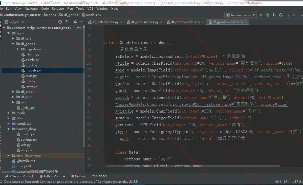Expand the venv library root
The width and height of the screenshot is (303, 185).
coord(9,155)
